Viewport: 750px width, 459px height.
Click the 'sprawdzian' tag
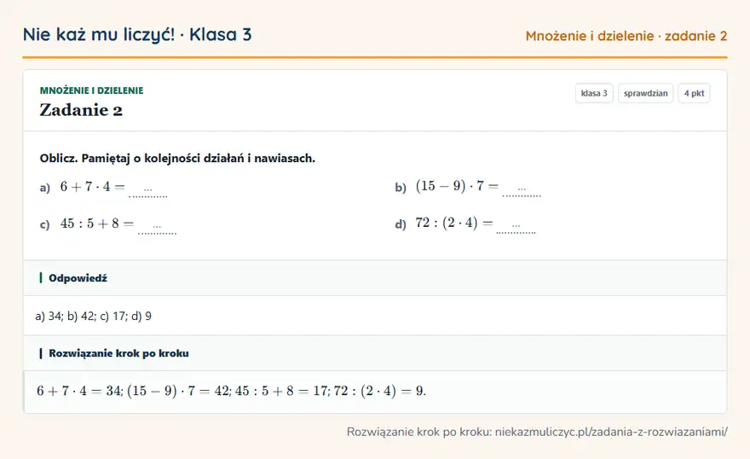click(645, 93)
